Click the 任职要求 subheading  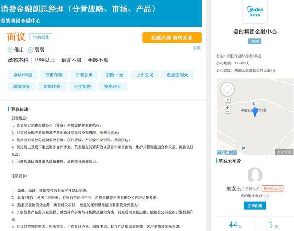tap(19, 176)
